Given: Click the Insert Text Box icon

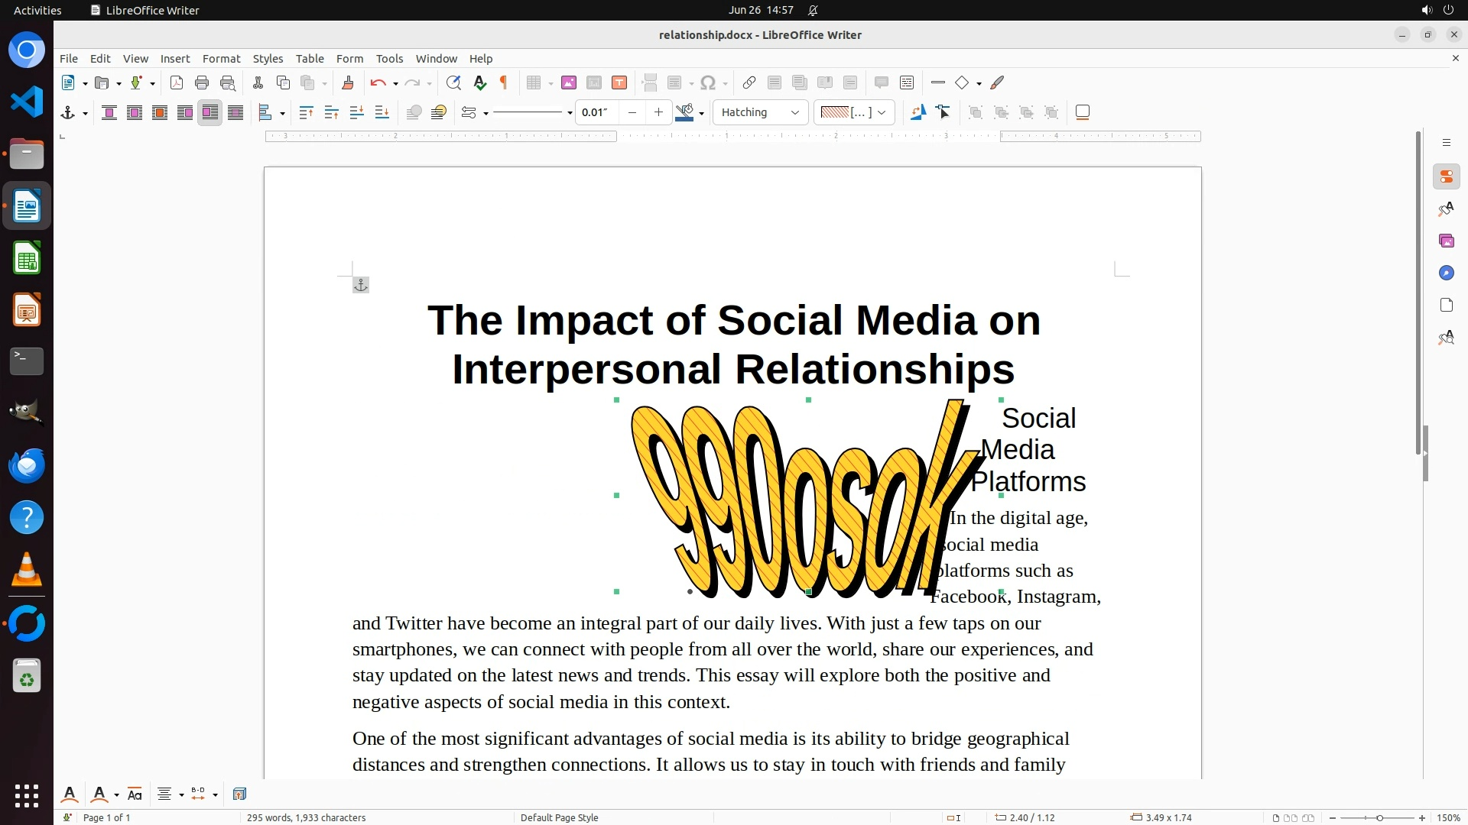Looking at the screenshot, I should click(x=619, y=82).
